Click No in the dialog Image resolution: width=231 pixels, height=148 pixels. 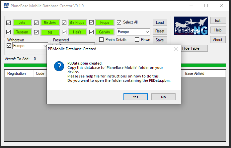click(163, 97)
